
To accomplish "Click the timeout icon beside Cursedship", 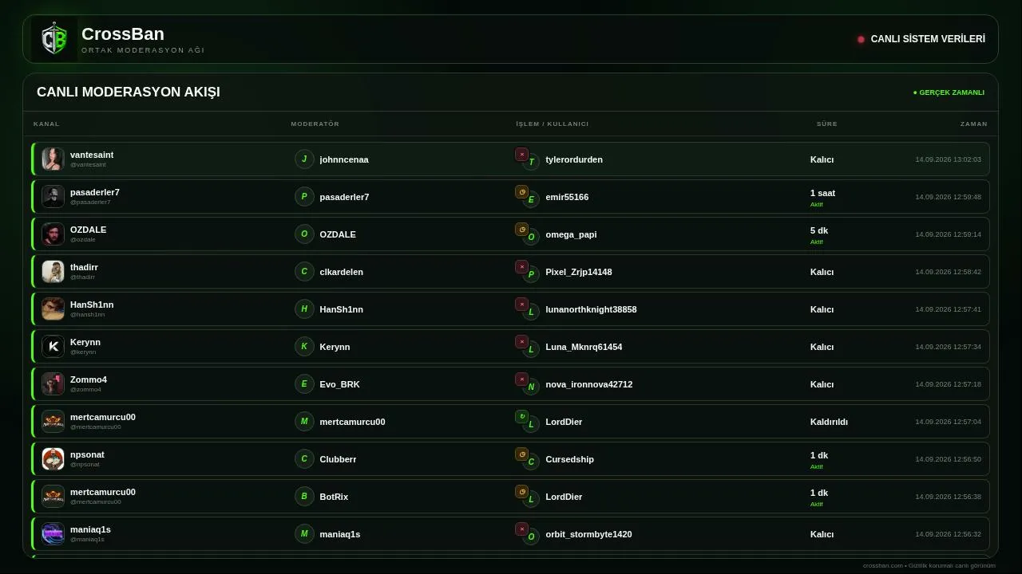I will [x=521, y=454].
